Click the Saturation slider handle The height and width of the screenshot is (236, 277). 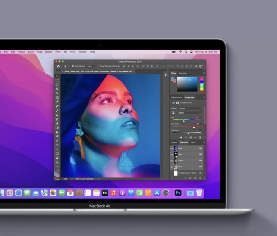click(194, 127)
